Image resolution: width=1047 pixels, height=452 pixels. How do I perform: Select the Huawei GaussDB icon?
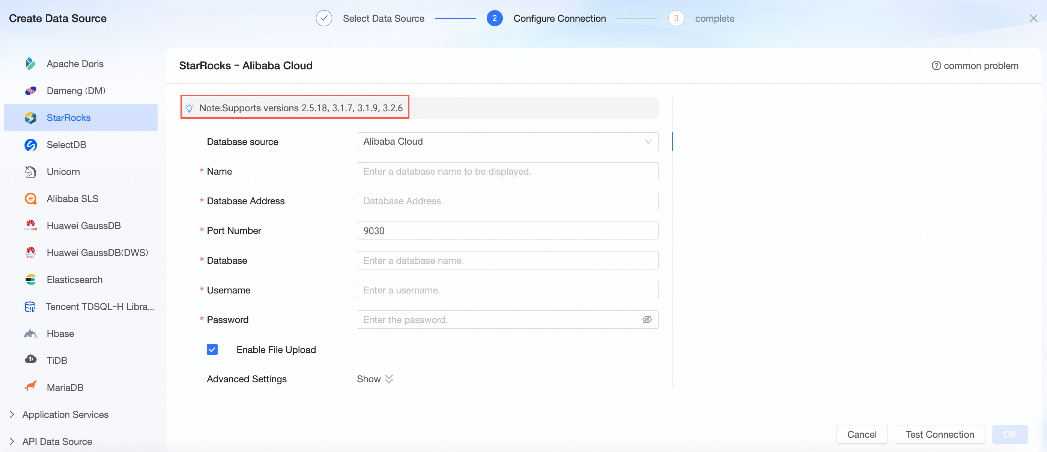(30, 225)
